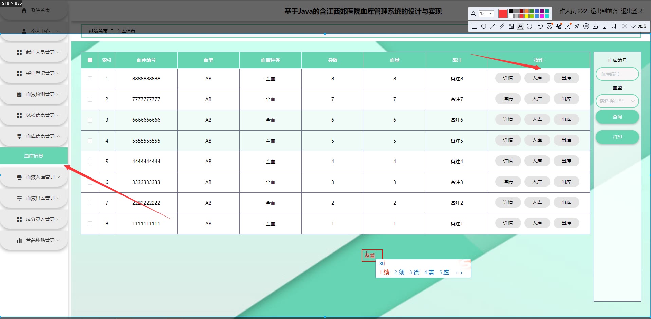Focus the 血库编号 search input field

(617, 74)
